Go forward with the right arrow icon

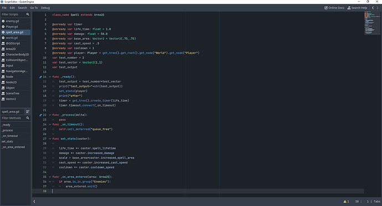[378, 8]
